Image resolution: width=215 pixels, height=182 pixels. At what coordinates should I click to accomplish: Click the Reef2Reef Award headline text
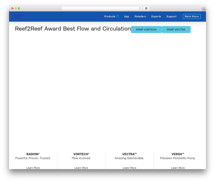pyautogui.click(x=73, y=29)
